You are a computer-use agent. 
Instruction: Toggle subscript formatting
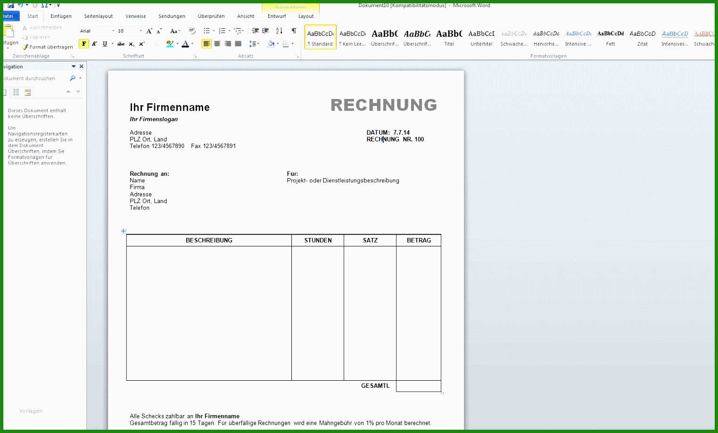[132, 44]
